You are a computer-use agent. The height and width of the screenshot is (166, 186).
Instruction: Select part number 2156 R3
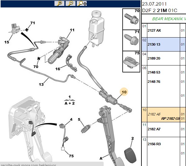click(154, 144)
